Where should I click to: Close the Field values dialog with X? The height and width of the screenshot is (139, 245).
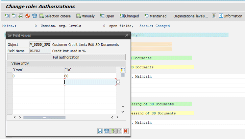click(127, 35)
